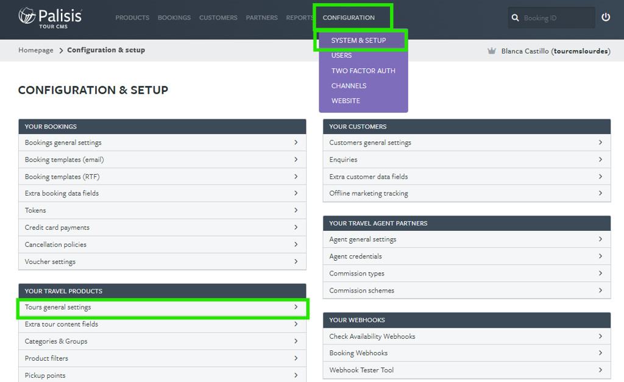Open Agent credentials

467,256
